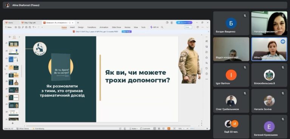The height and width of the screenshot is (139, 290).
Task: Collapse the slide panel with chevron
Action: click(x=19, y=37)
